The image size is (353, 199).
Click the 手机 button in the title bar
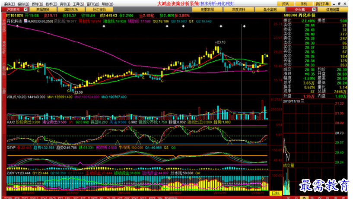click(x=304, y=3)
